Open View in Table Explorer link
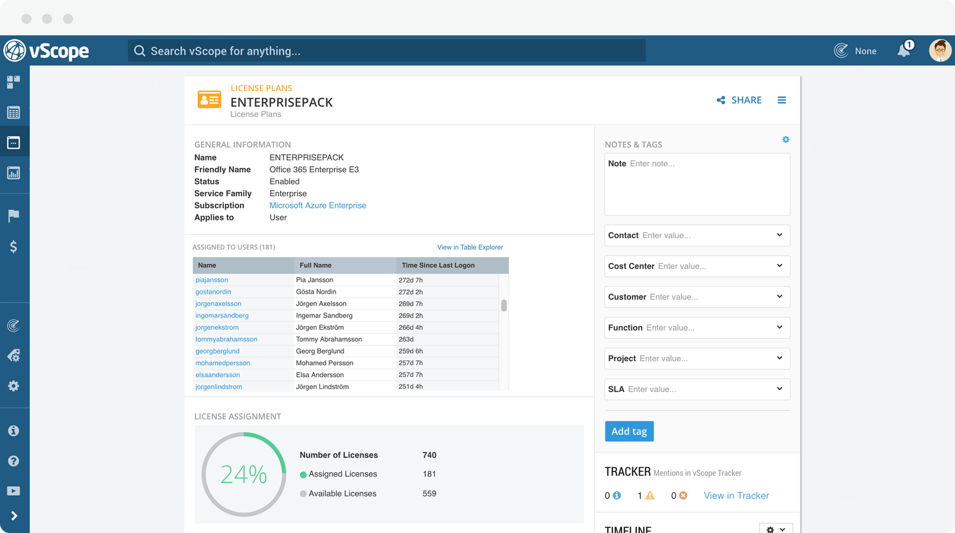Image resolution: width=955 pixels, height=533 pixels. point(470,247)
